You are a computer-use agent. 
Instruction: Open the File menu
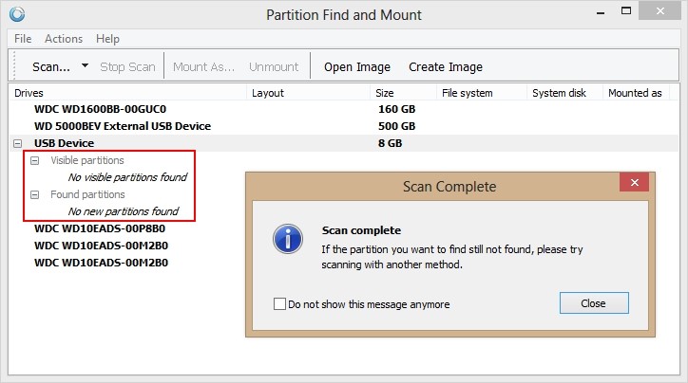23,39
